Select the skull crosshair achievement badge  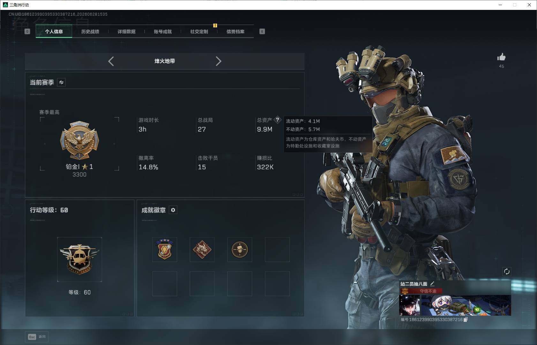(240, 250)
